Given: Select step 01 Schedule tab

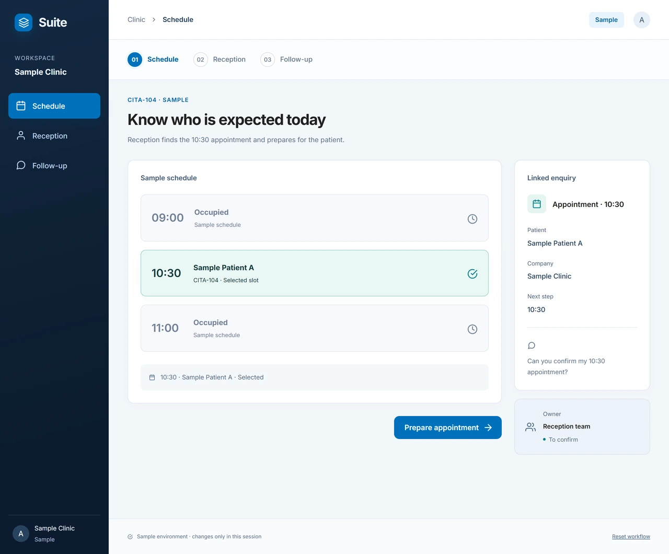Looking at the screenshot, I should tap(153, 60).
